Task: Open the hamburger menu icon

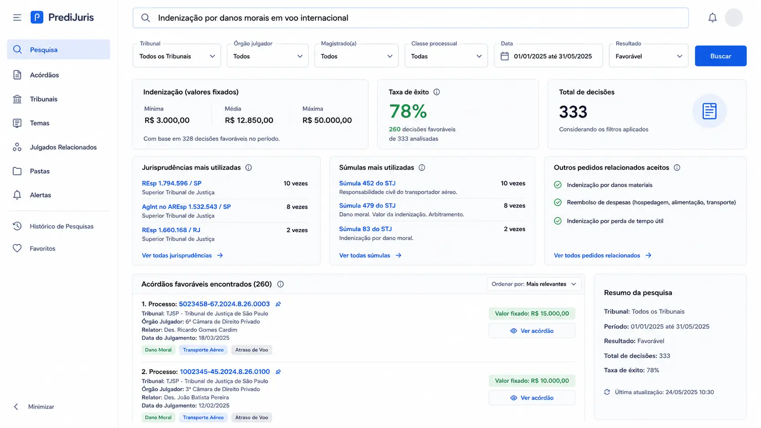Action: coord(17,18)
